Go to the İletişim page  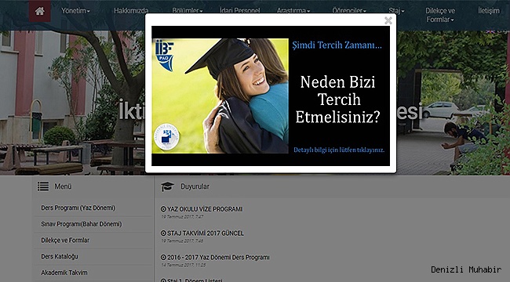click(x=489, y=11)
